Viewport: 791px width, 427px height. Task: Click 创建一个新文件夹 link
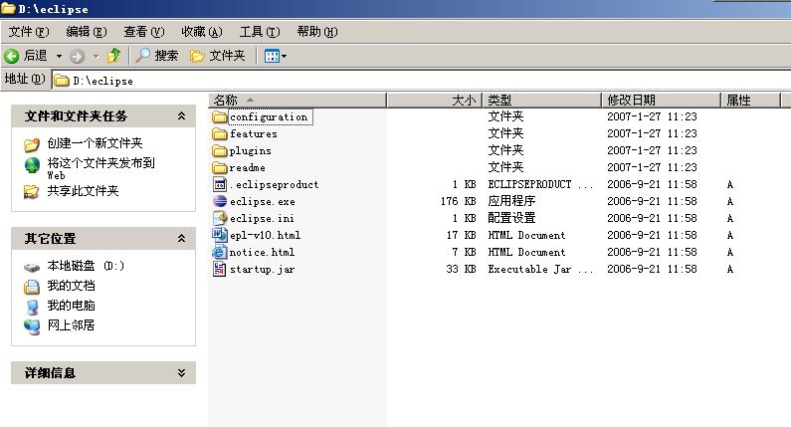pyautogui.click(x=95, y=143)
